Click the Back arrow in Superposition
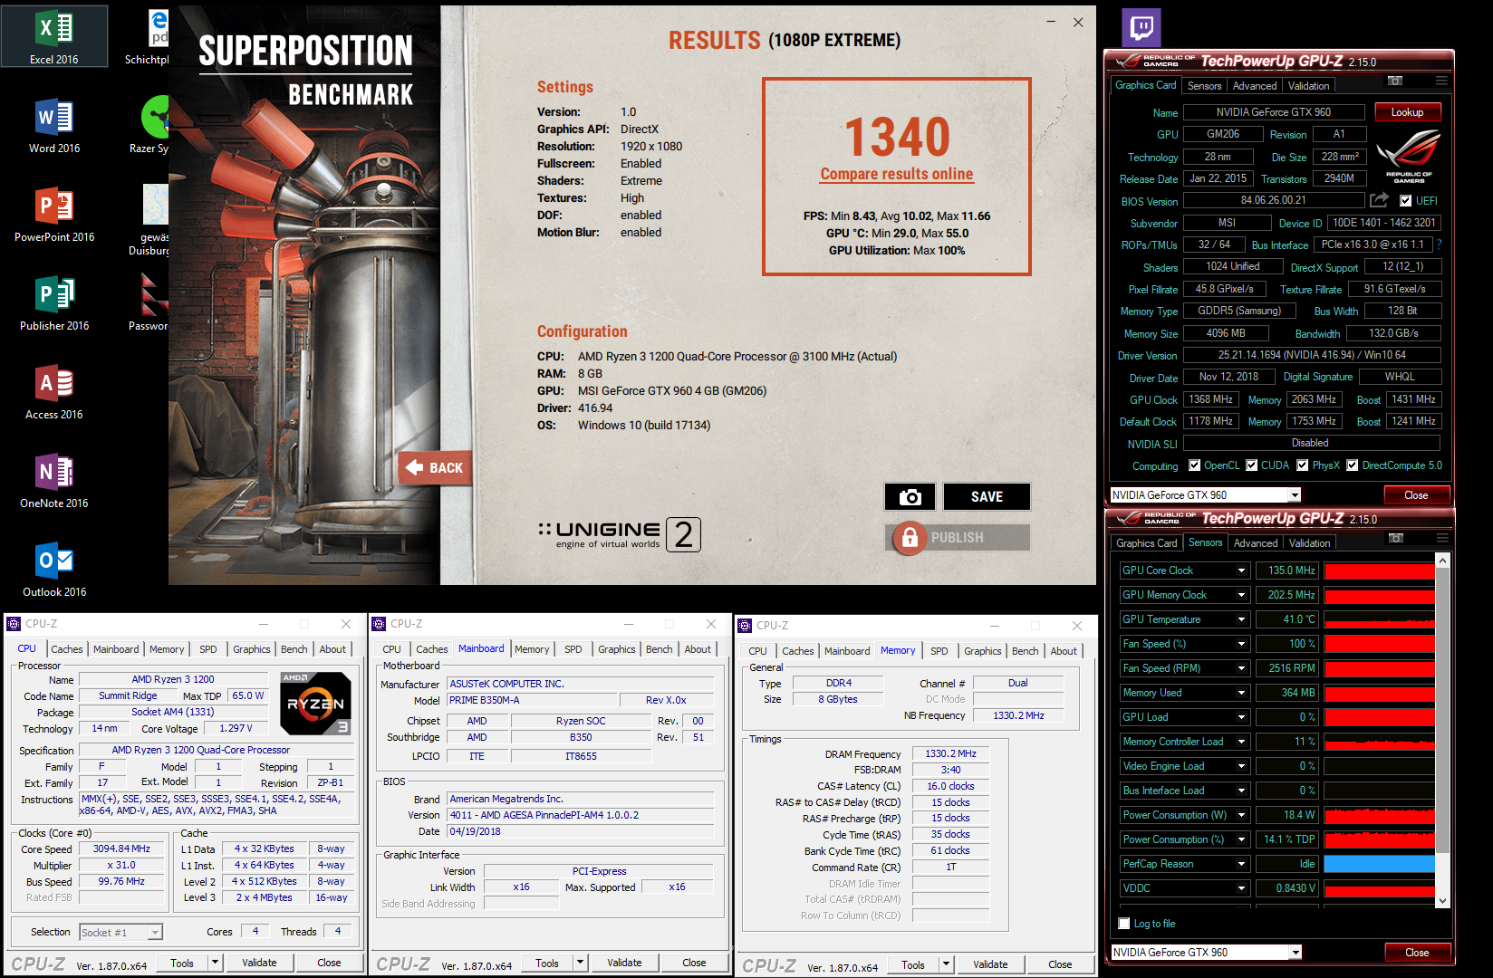This screenshot has height=978, width=1493. pos(435,467)
